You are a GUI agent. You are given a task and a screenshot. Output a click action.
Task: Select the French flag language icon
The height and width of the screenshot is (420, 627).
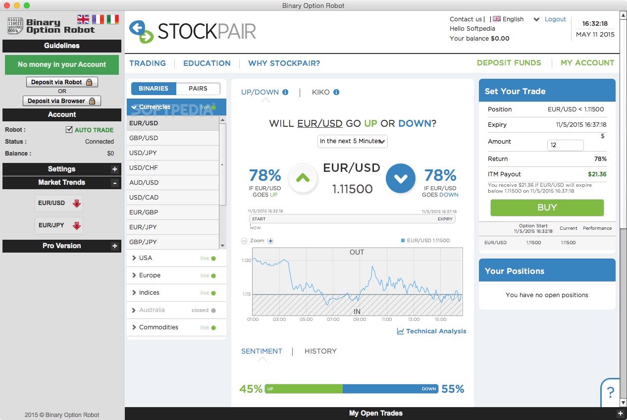(x=98, y=19)
